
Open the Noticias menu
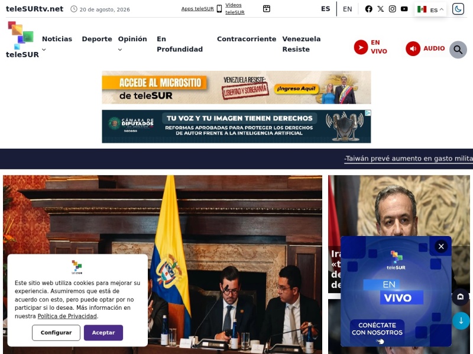pyautogui.click(x=57, y=39)
